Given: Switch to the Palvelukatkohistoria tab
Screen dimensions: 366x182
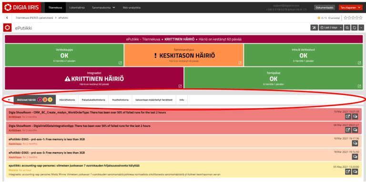Looking at the screenshot, I should pos(93,100).
